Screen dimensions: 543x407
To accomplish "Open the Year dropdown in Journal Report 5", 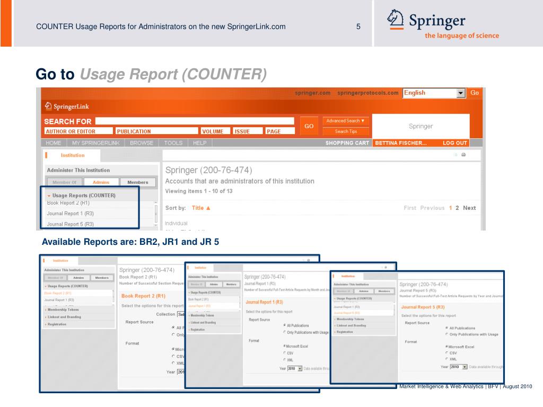I will tap(459, 367).
